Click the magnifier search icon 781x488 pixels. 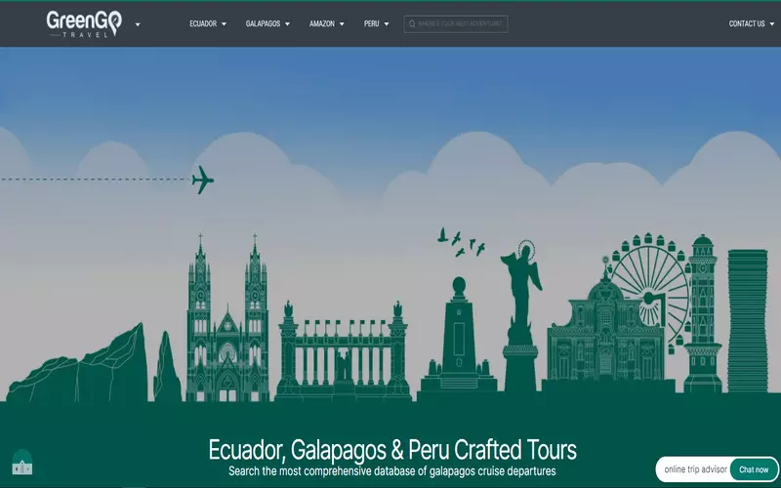coord(412,23)
